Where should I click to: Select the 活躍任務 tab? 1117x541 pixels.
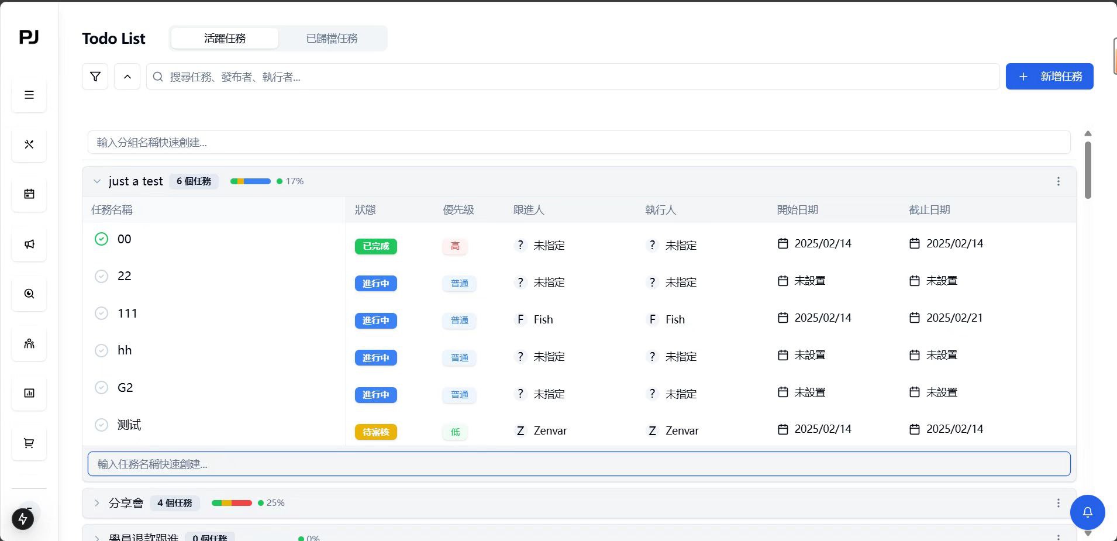(225, 39)
